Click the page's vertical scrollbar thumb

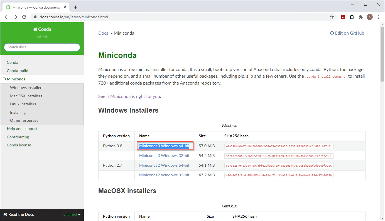point(382,54)
